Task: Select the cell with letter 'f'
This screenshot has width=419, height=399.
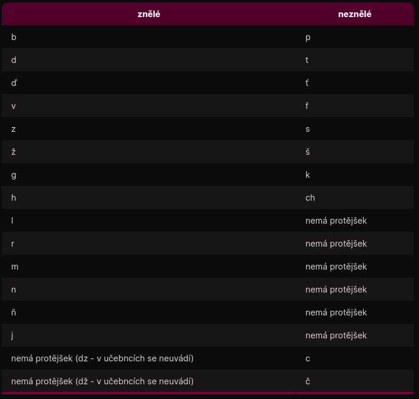Action: coord(355,106)
